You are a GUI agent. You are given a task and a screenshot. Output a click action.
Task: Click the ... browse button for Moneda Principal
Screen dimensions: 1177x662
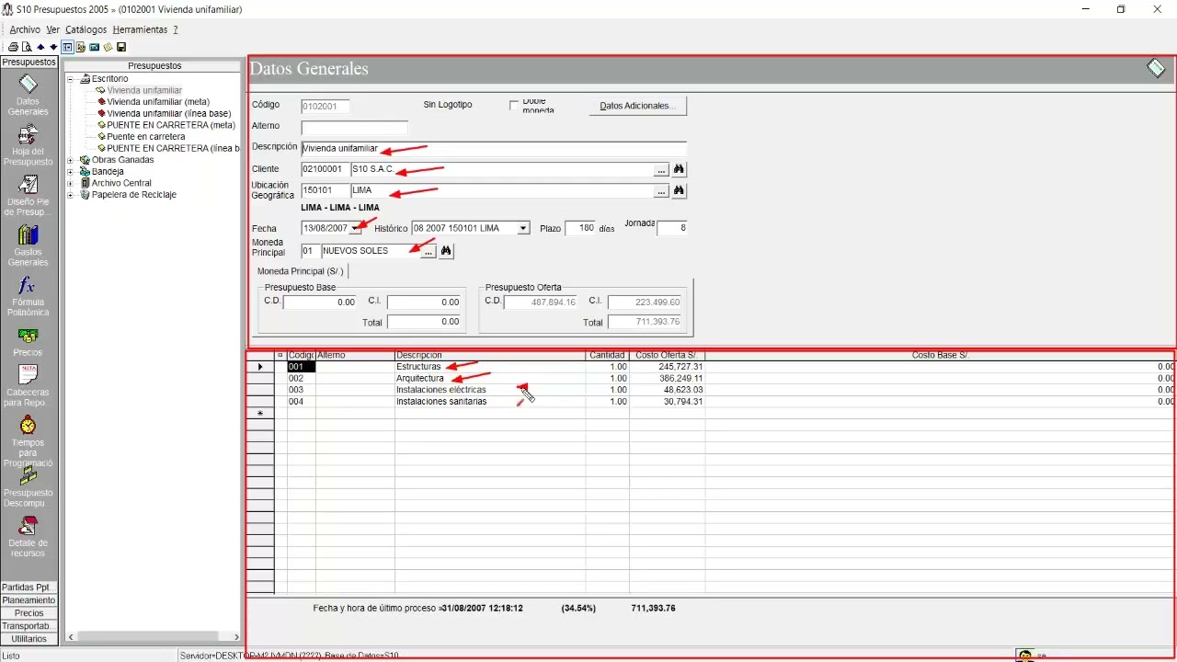click(428, 251)
